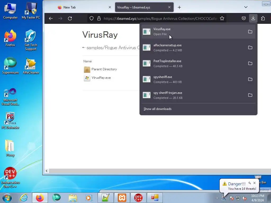
Task: Open Internet Explorer from the taskbar
Action: coord(24,198)
